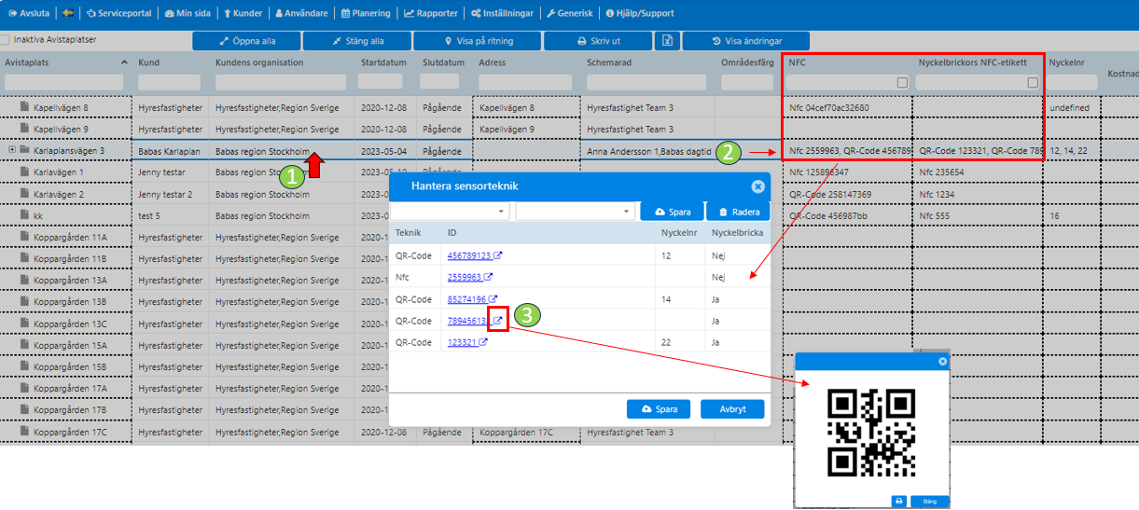Open the Serviceportal menu
Viewport: 1139px width, 510px height.
coord(118,13)
